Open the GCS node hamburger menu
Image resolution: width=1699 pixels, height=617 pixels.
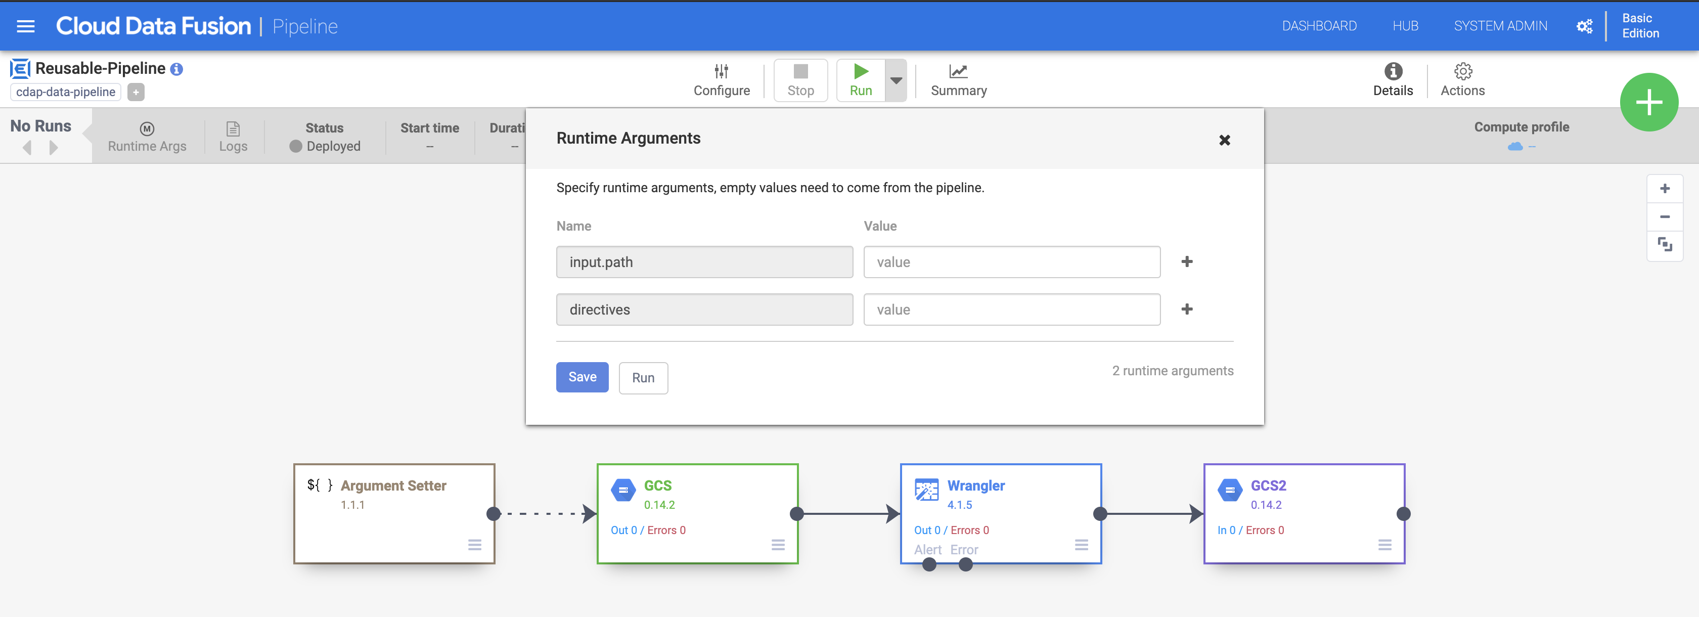click(778, 545)
